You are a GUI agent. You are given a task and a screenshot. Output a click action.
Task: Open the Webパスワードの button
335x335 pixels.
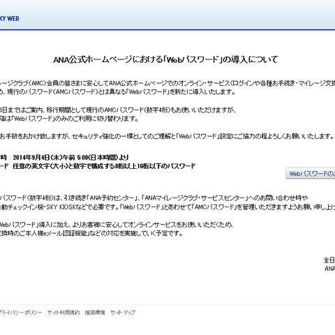(311, 174)
